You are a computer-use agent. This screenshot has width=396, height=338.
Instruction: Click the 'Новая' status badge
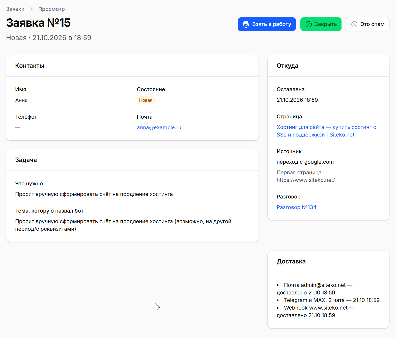(x=146, y=100)
